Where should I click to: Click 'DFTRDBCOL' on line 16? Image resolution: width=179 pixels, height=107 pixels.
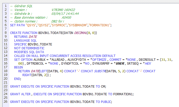(35, 64)
